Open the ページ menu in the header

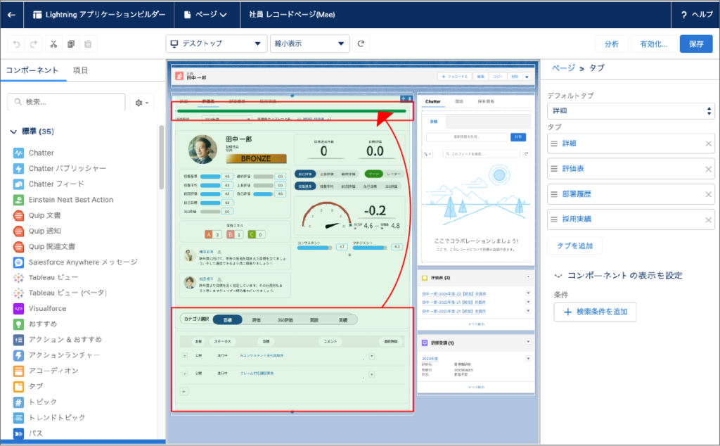[205, 15]
